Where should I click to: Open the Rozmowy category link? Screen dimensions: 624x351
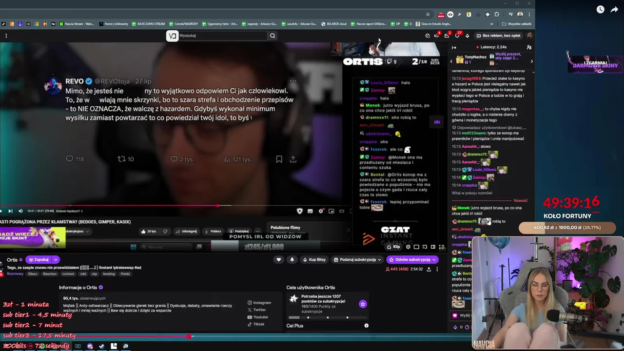click(x=15, y=274)
